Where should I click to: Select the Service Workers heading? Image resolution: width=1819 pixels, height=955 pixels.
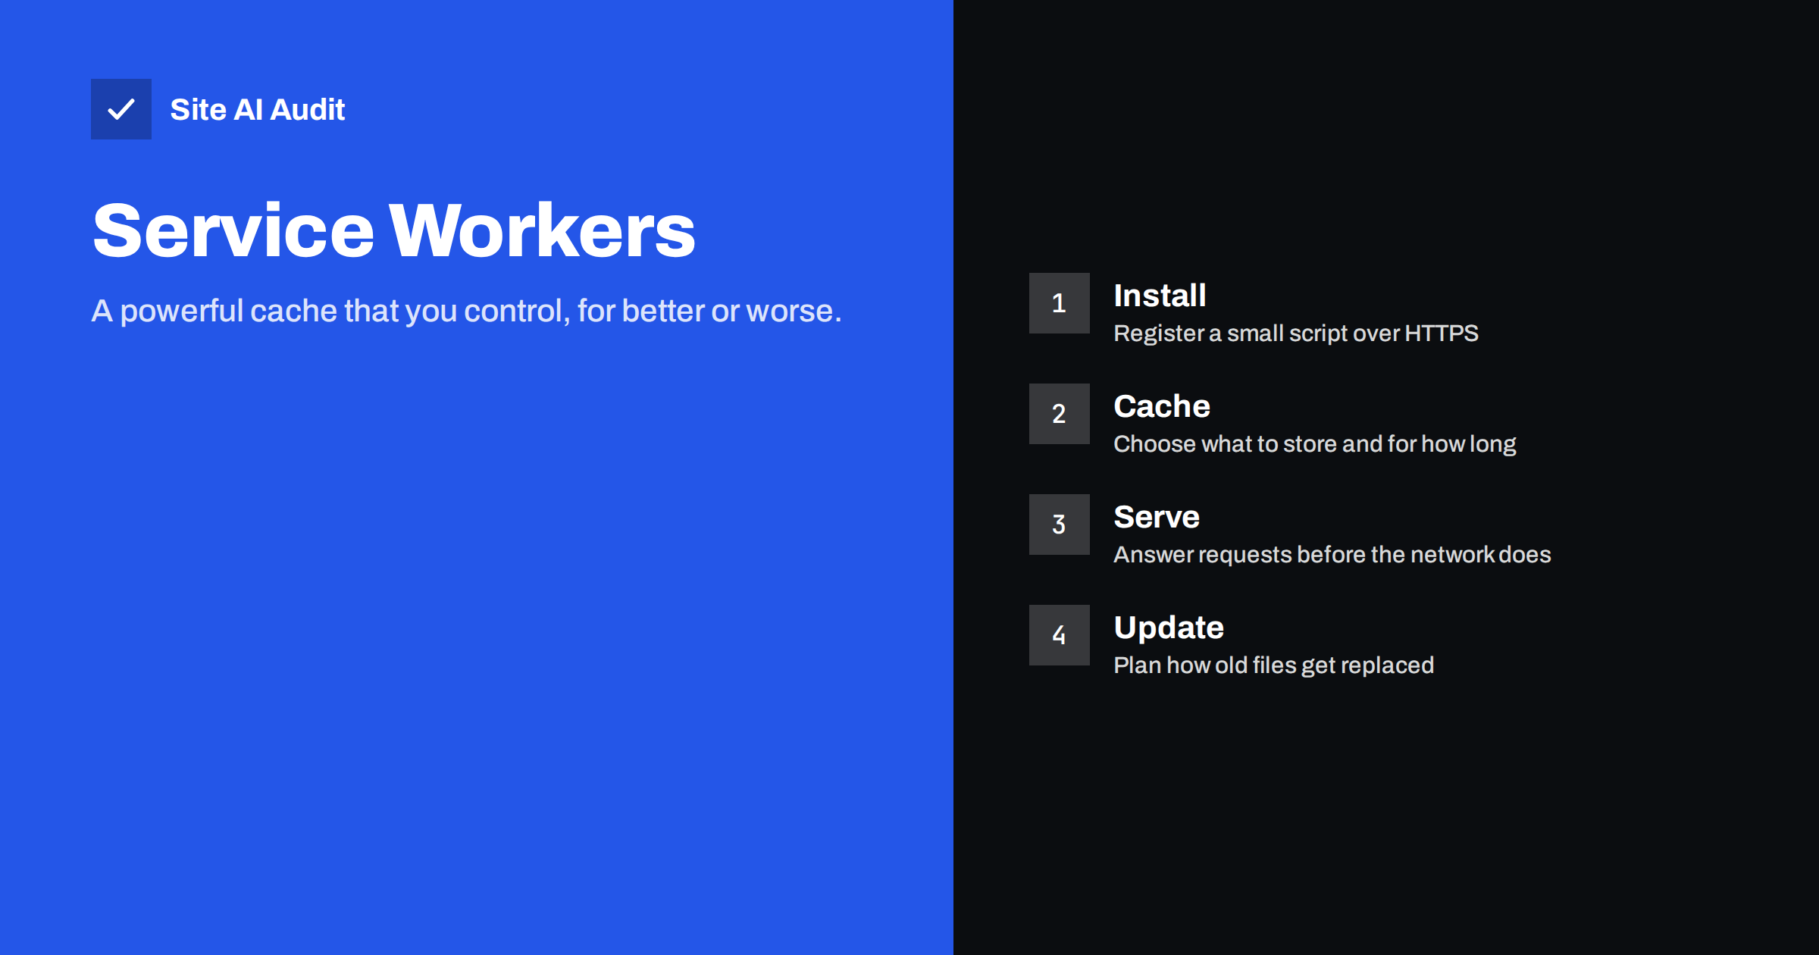click(394, 230)
